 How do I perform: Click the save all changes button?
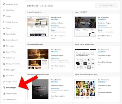(x=107, y=6)
